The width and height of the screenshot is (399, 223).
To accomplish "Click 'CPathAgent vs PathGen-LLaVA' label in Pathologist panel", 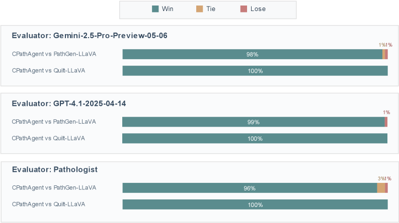I will tap(54, 188).
